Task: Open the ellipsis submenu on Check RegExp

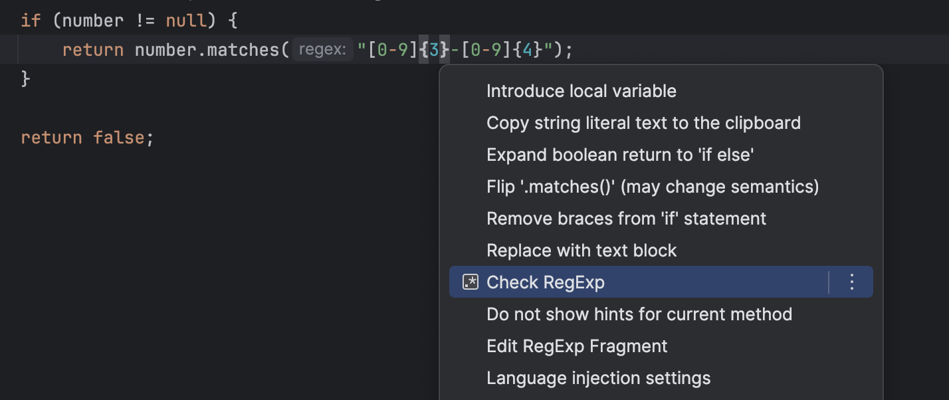Action: [x=851, y=282]
